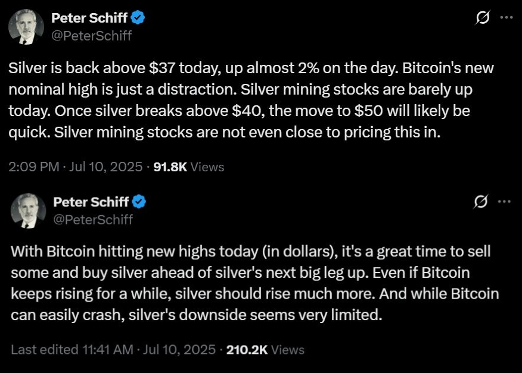Open profile picture on the second post
This screenshot has height=373, width=522.
tap(27, 210)
